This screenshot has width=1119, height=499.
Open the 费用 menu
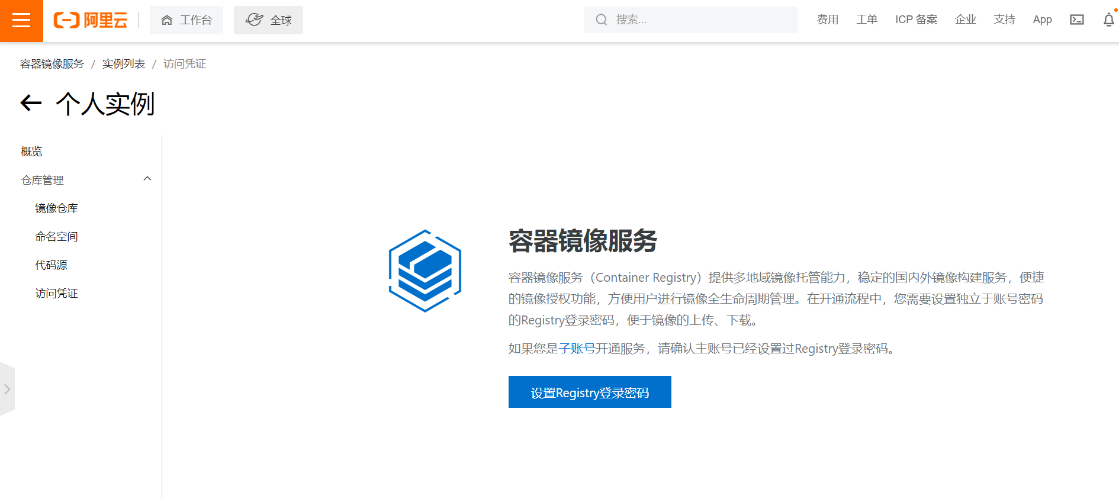(x=828, y=20)
